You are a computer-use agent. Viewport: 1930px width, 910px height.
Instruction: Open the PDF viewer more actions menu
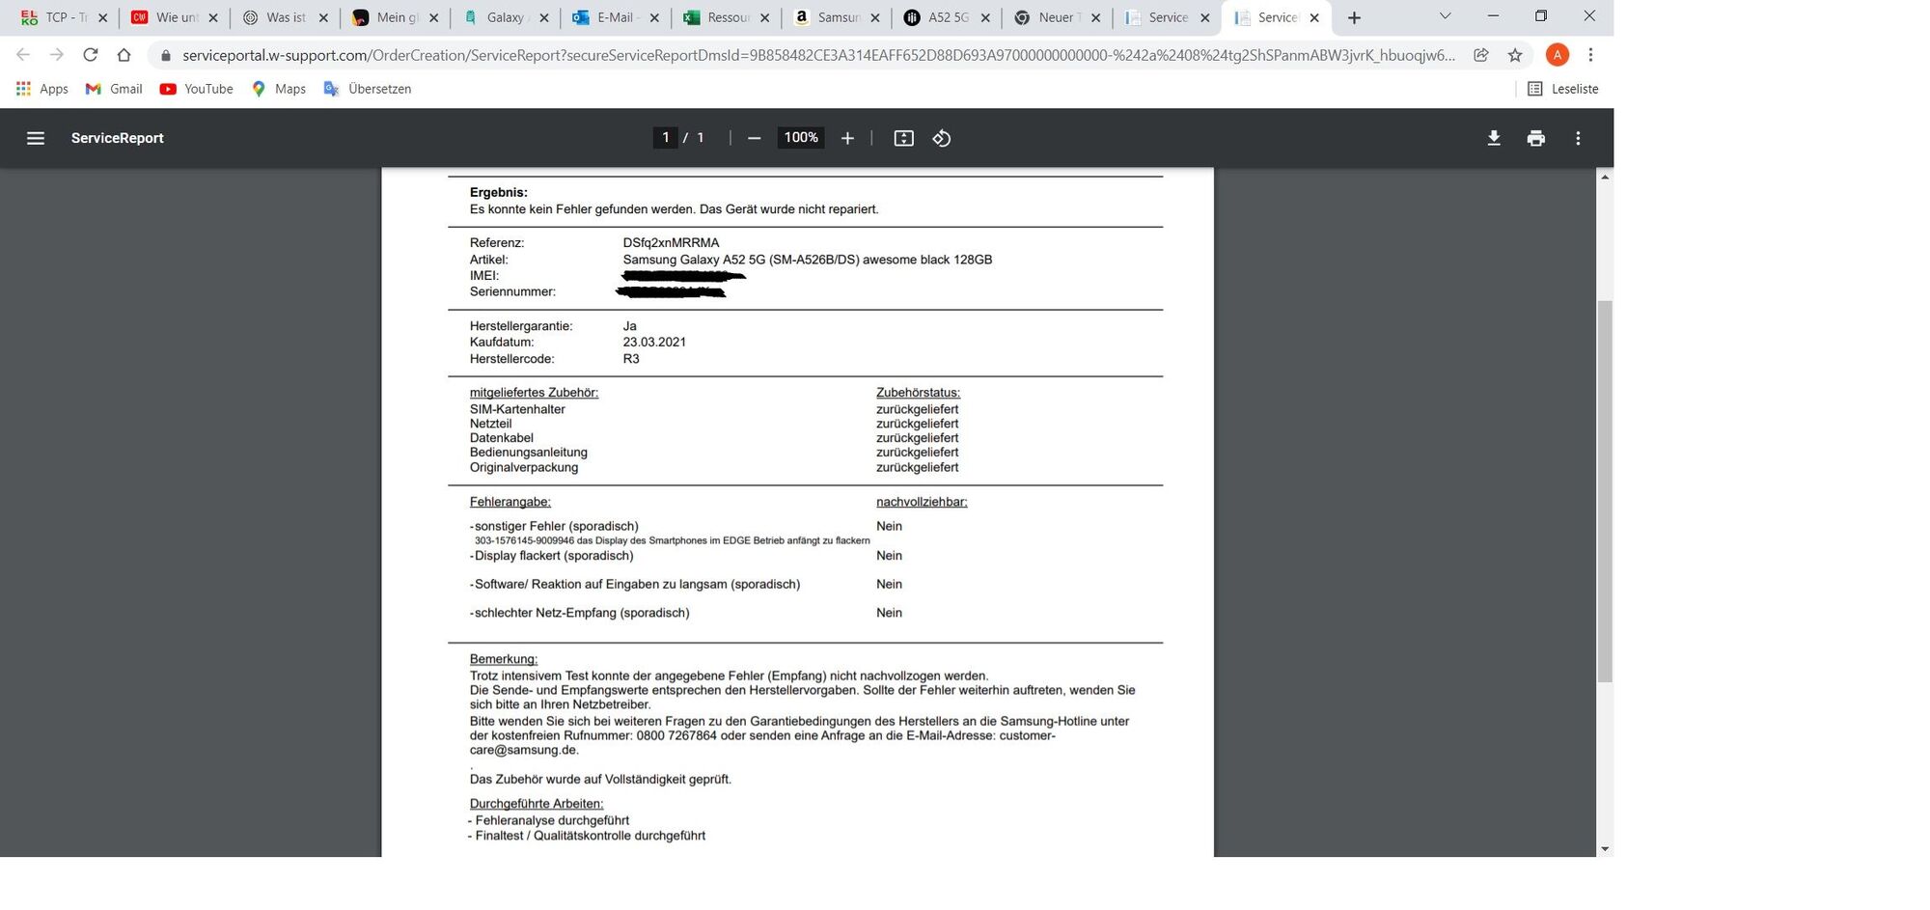tap(1578, 138)
